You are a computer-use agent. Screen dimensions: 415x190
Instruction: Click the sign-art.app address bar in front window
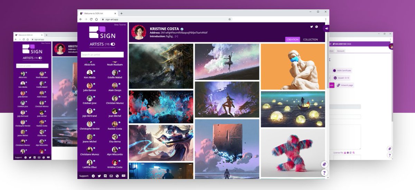[166, 19]
